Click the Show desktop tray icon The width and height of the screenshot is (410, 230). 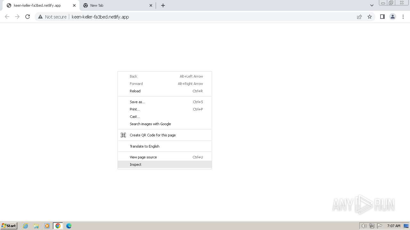pyautogui.click(x=406, y=226)
